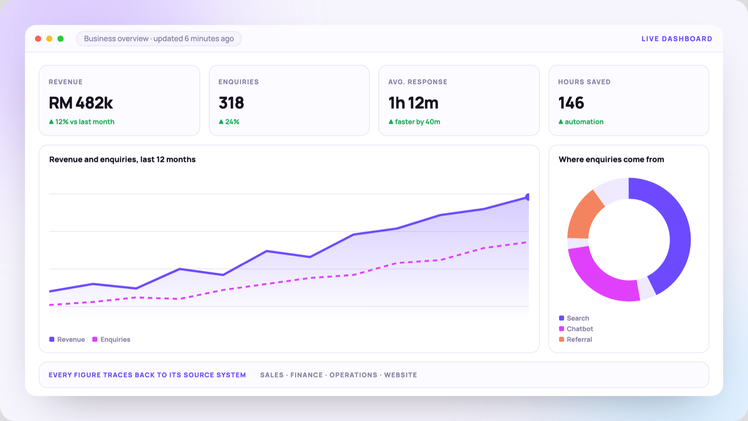Click the red close window dot
This screenshot has width=748, height=421.
coord(38,39)
